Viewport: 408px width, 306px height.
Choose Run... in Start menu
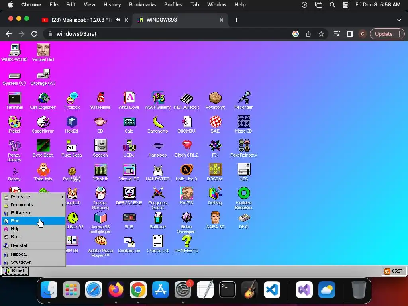click(33, 237)
